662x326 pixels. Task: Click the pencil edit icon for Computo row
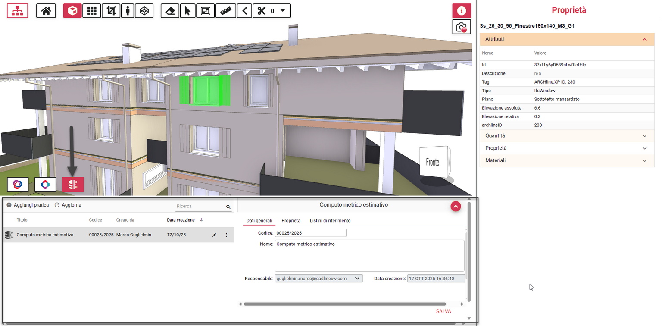214,235
